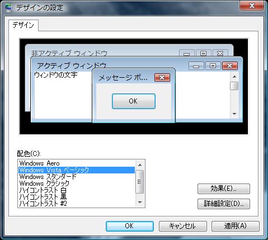268x240 pixels.
Task: Click color scheme list scroll down arrow
Action: pos(140,202)
